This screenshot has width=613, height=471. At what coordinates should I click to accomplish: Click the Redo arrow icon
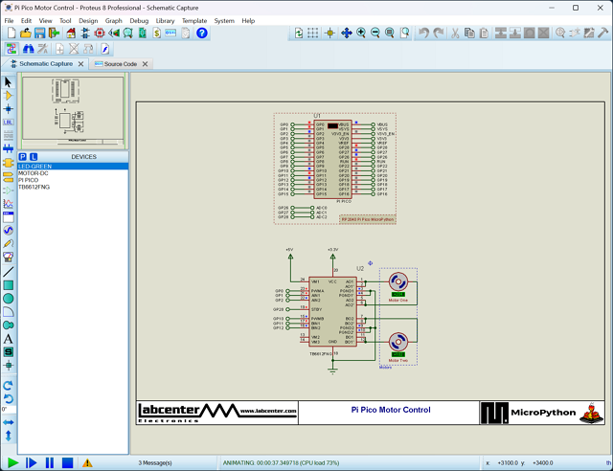coord(439,33)
